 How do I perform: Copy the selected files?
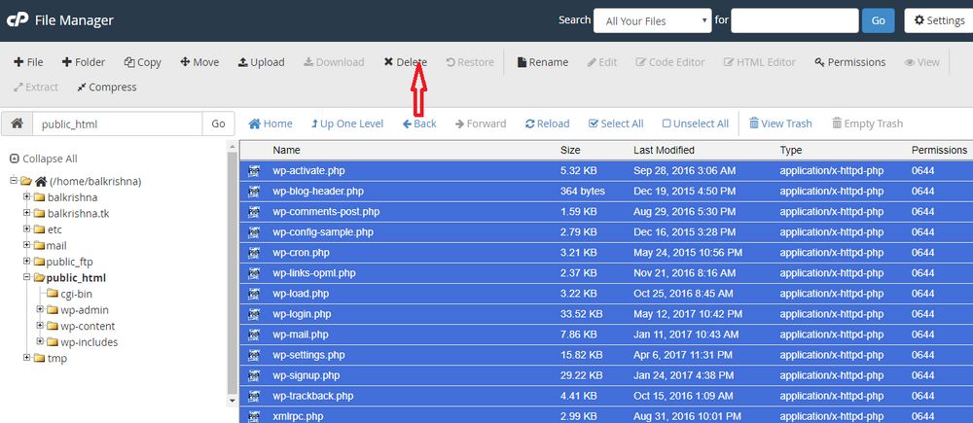click(143, 62)
